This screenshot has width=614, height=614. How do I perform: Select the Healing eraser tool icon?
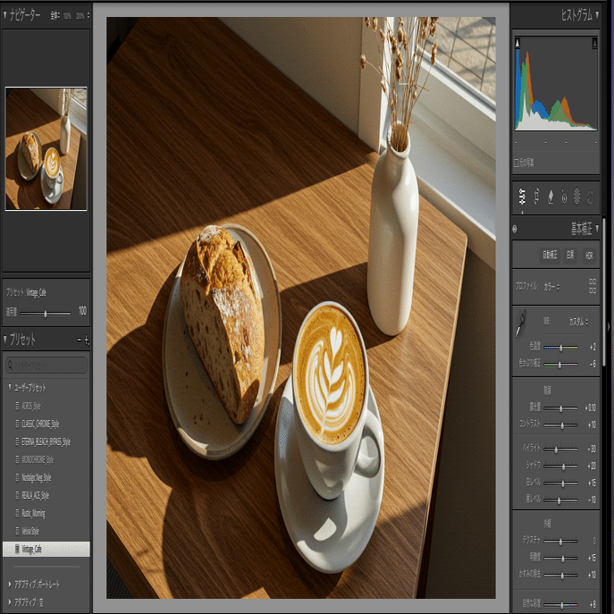(551, 197)
